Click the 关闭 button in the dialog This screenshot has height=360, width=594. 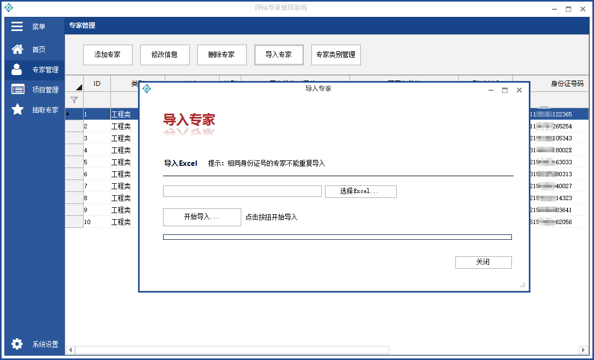(483, 262)
